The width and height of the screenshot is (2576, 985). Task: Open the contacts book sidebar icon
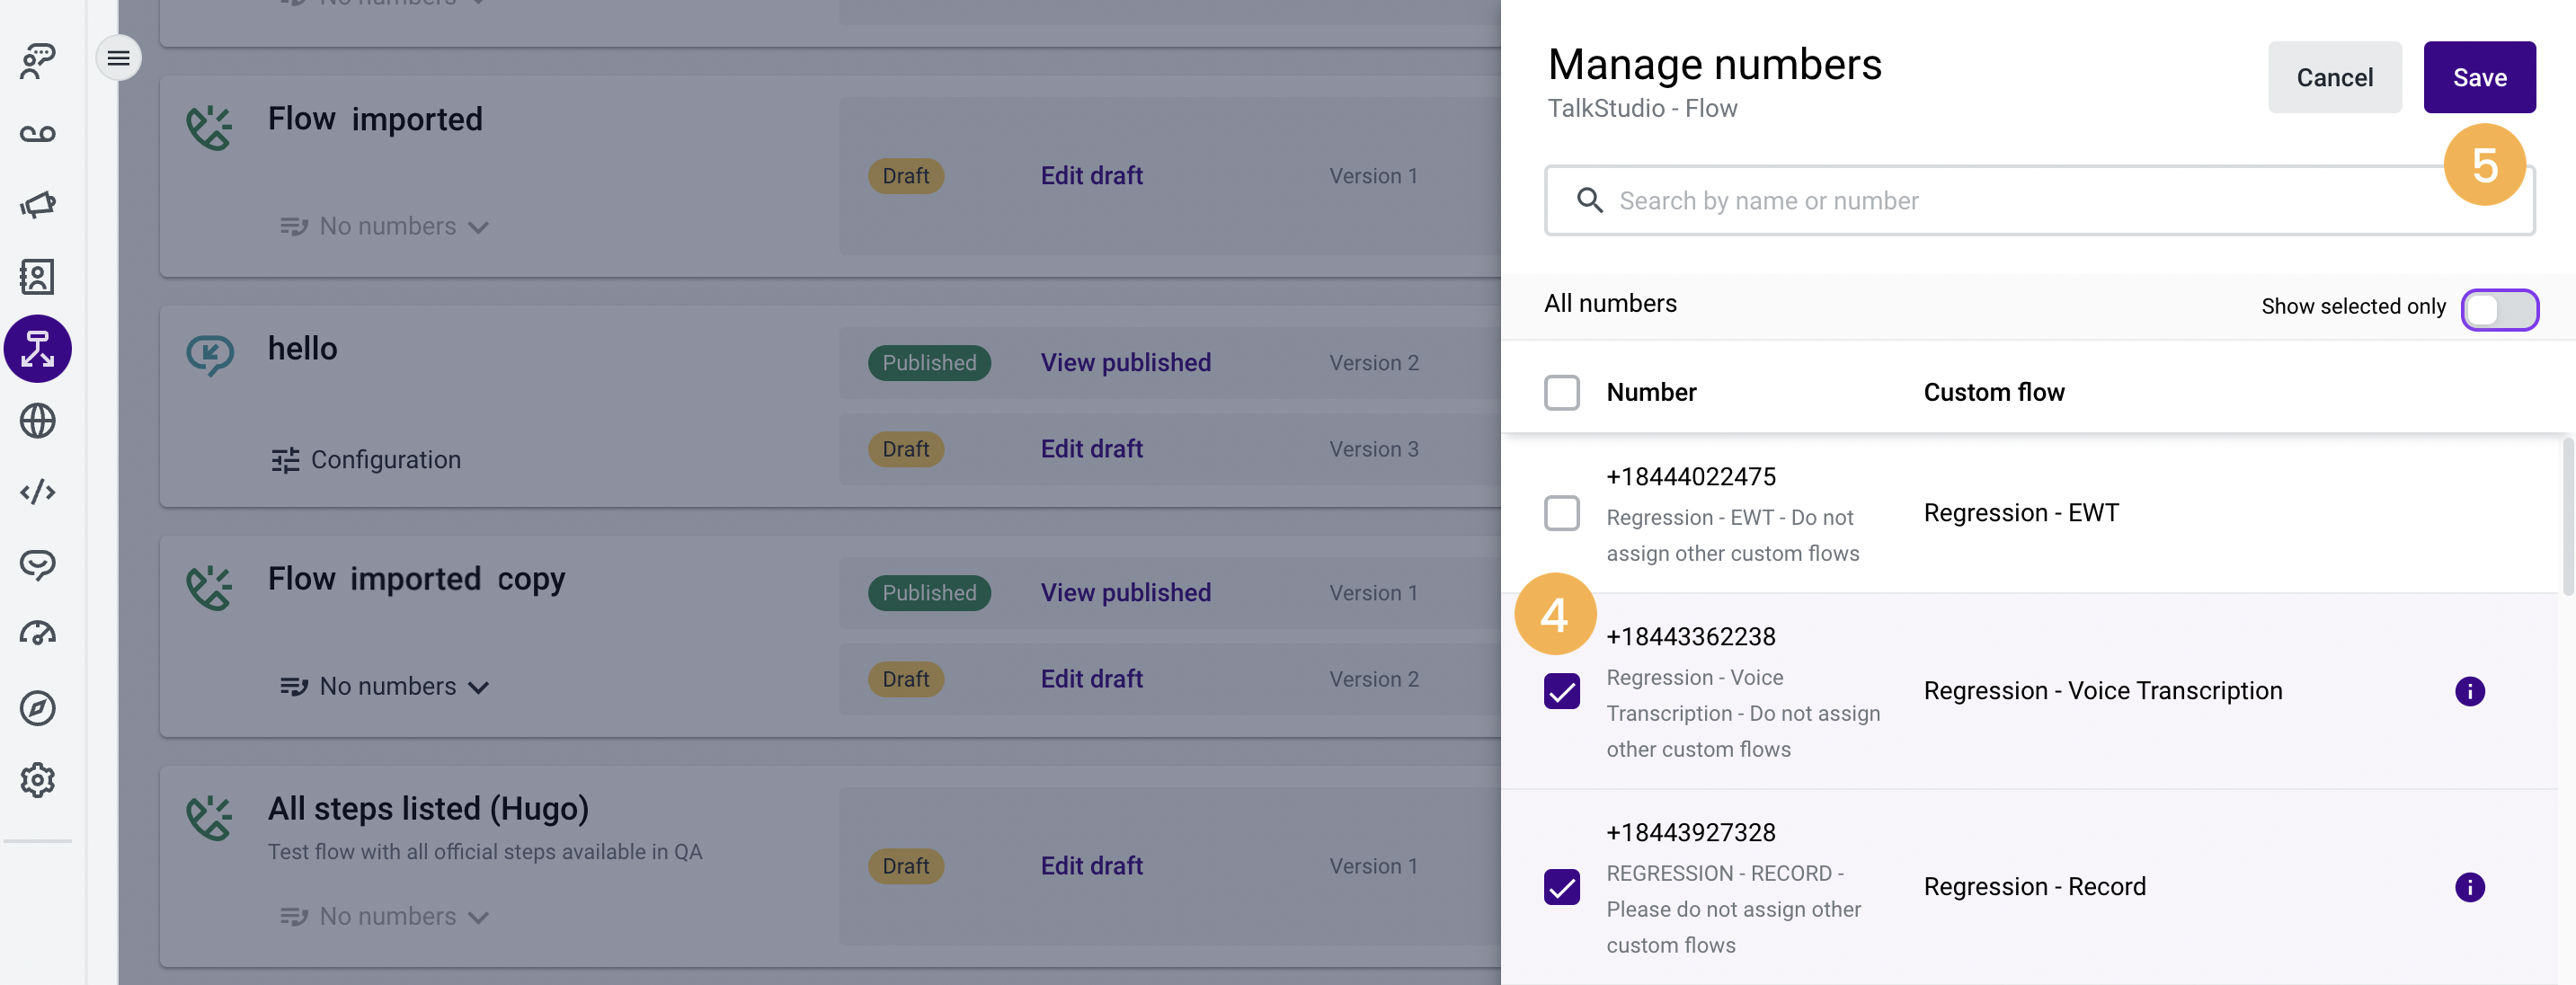click(38, 277)
